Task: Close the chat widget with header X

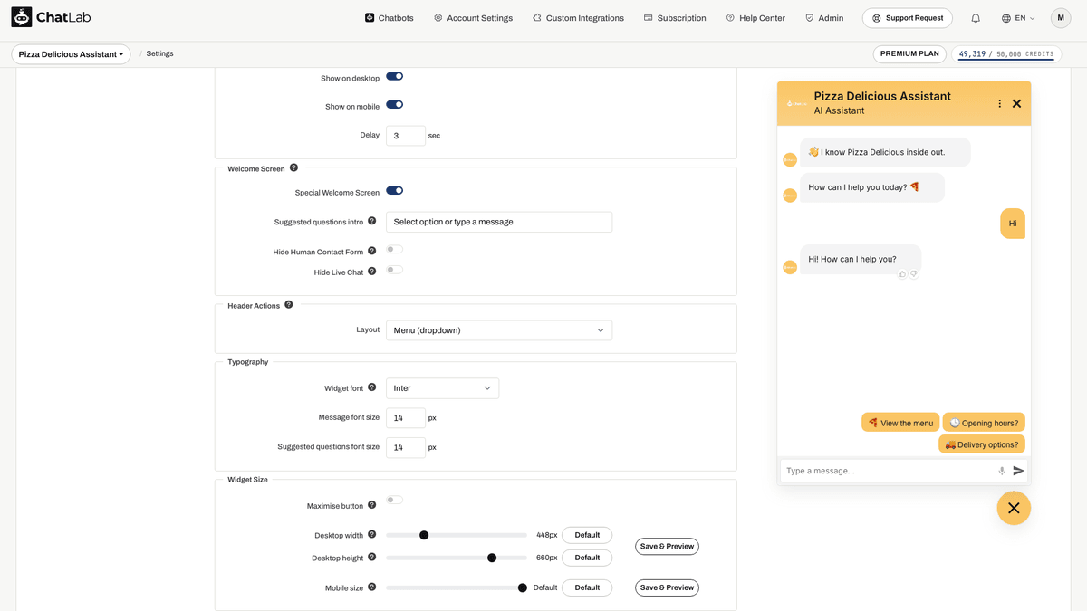Action: point(1016,103)
